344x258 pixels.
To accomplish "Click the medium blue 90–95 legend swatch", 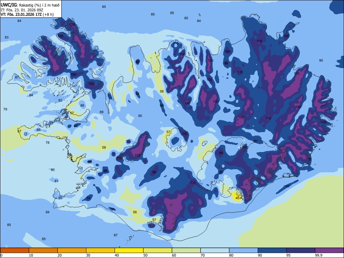I will (x=272, y=250).
